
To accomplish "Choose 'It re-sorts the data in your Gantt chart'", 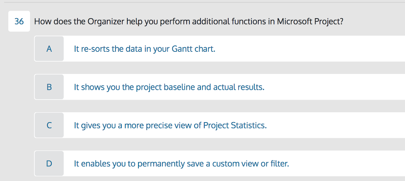I will tap(144, 49).
